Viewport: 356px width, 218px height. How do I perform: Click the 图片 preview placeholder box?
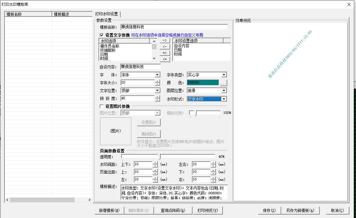116,131
